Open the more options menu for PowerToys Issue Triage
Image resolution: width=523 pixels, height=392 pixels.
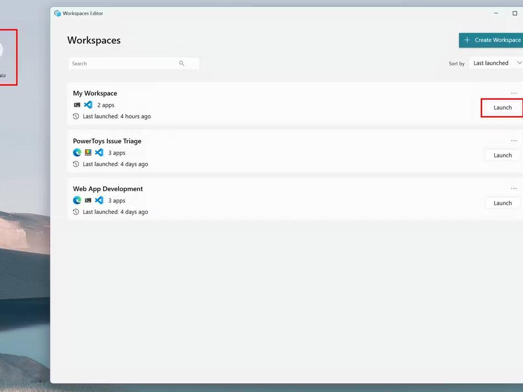point(514,140)
